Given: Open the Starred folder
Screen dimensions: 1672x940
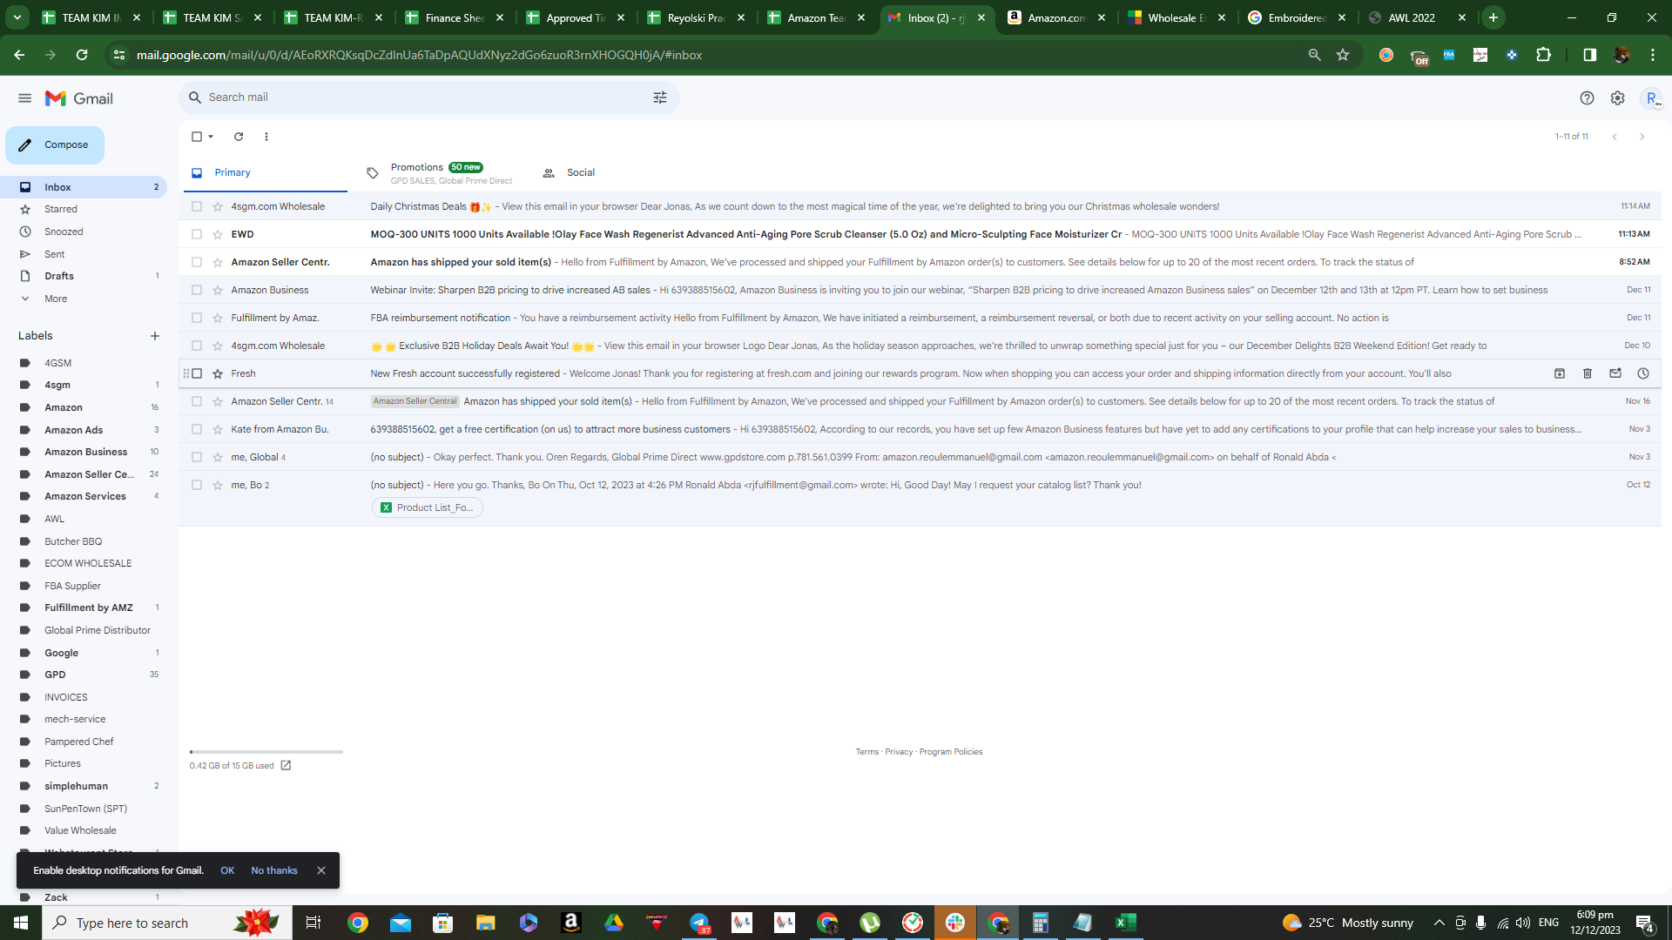Looking at the screenshot, I should 61,210.
